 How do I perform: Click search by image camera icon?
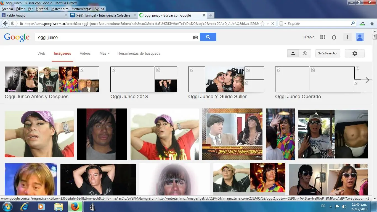click(196, 37)
